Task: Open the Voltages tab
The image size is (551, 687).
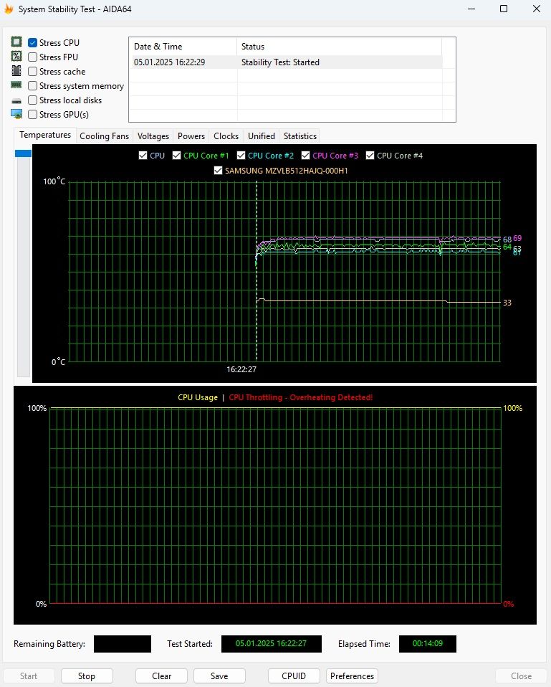Action: point(153,136)
